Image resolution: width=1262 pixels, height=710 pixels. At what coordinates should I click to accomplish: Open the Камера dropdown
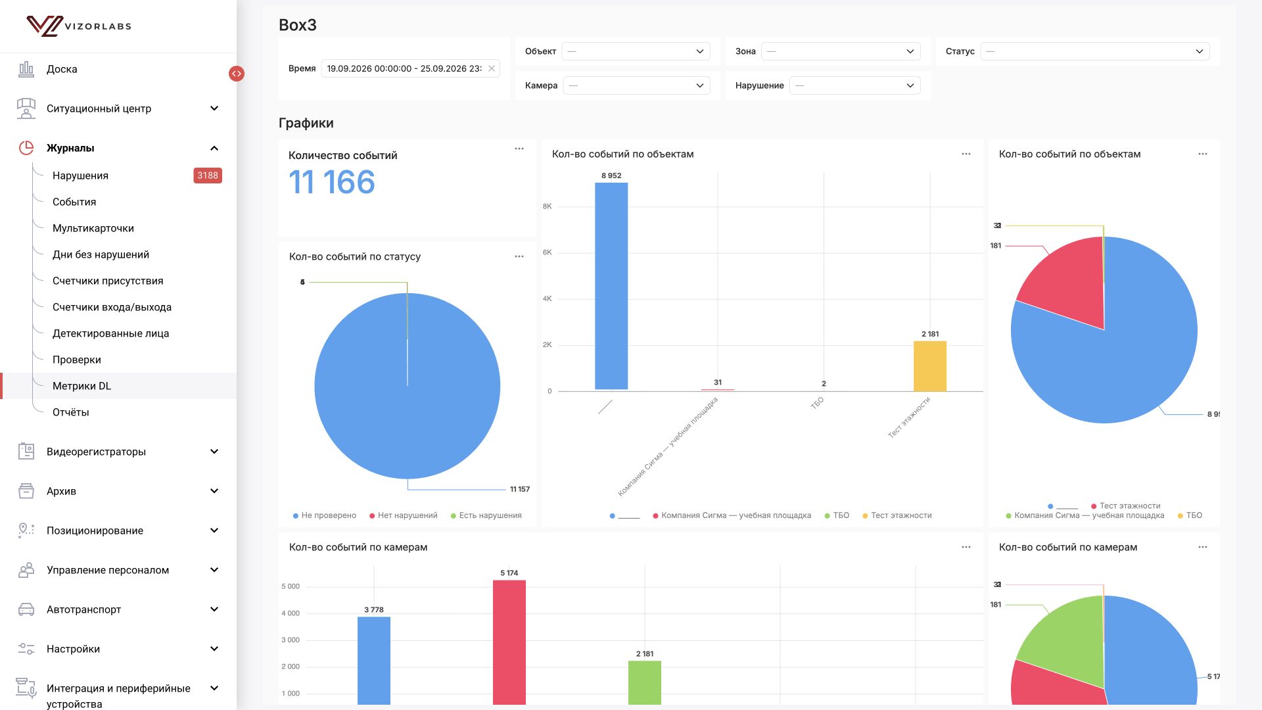(636, 85)
